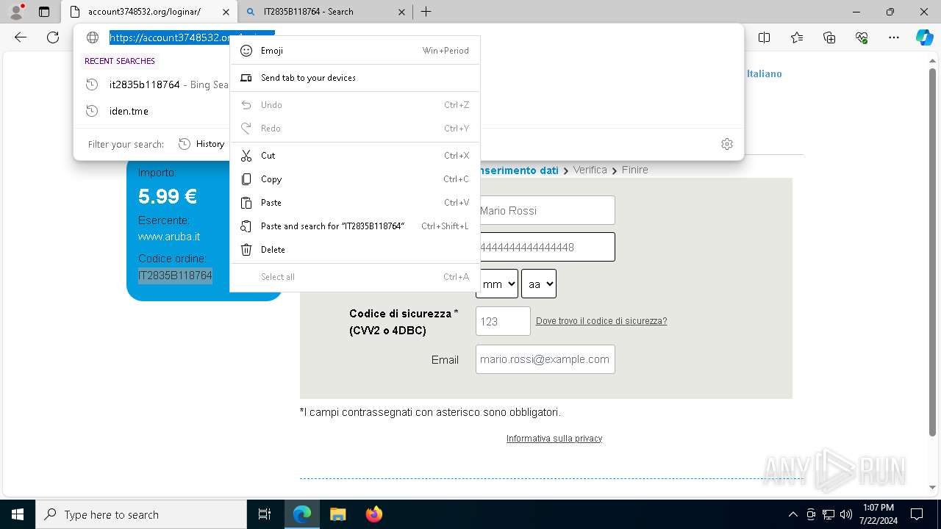The height and width of the screenshot is (529, 941).
Task: Go back with the browser arrow
Action: point(21,37)
